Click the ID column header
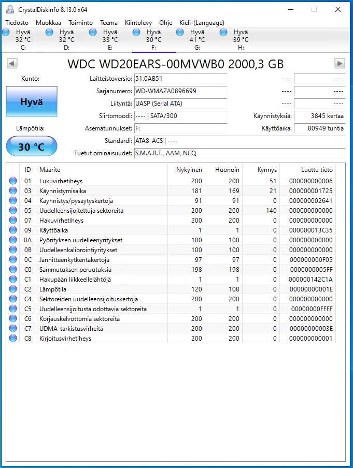The height and width of the screenshot is (468, 353). point(27,169)
